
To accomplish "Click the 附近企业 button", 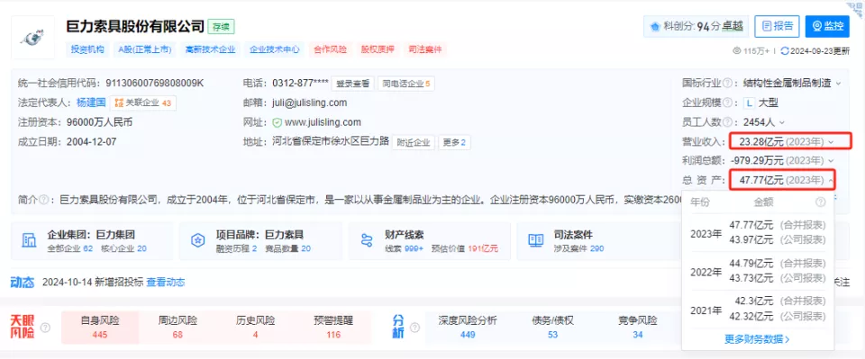I will [414, 142].
